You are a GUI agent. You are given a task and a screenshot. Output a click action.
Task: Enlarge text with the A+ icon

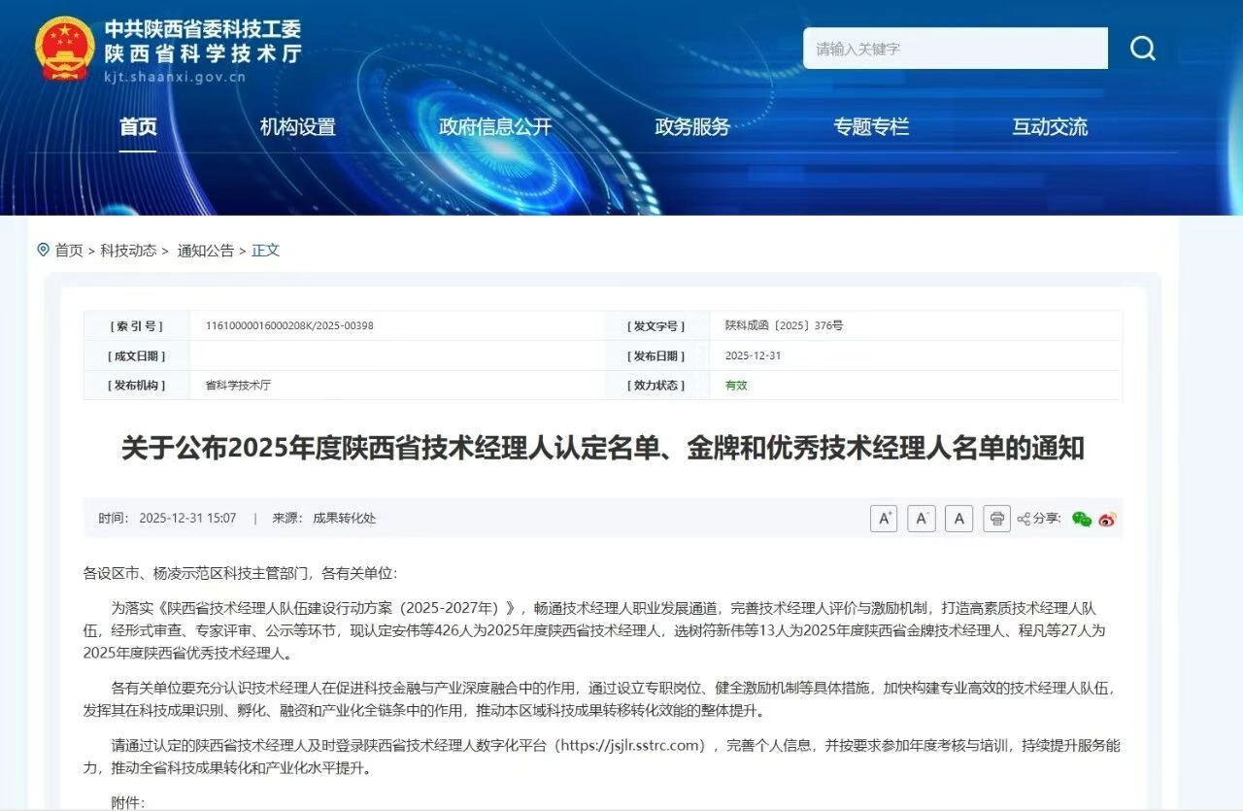point(883,518)
